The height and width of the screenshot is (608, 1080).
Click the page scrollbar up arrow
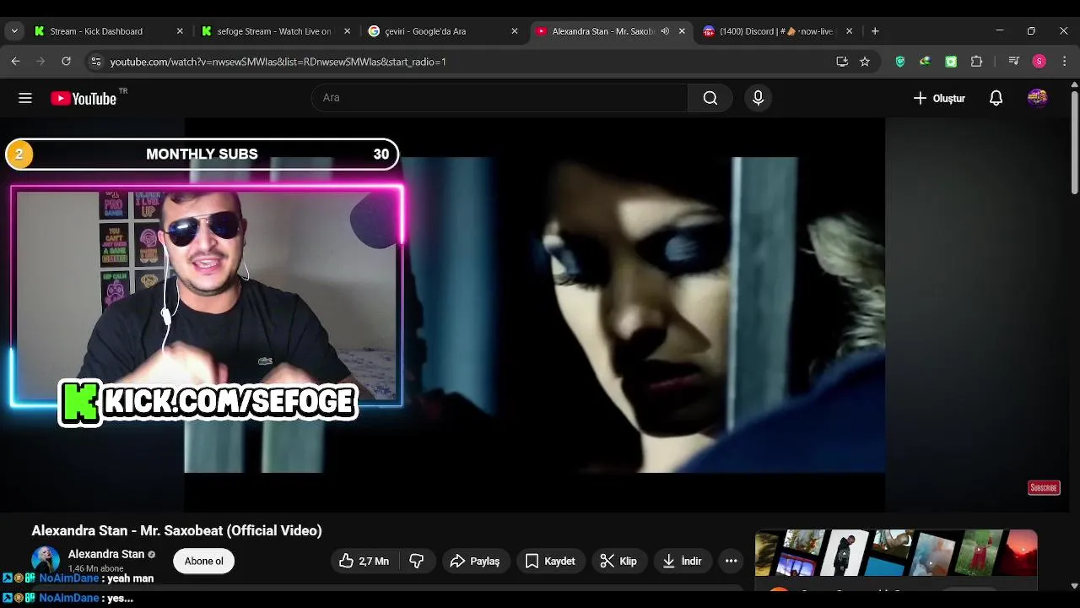[x=1074, y=84]
